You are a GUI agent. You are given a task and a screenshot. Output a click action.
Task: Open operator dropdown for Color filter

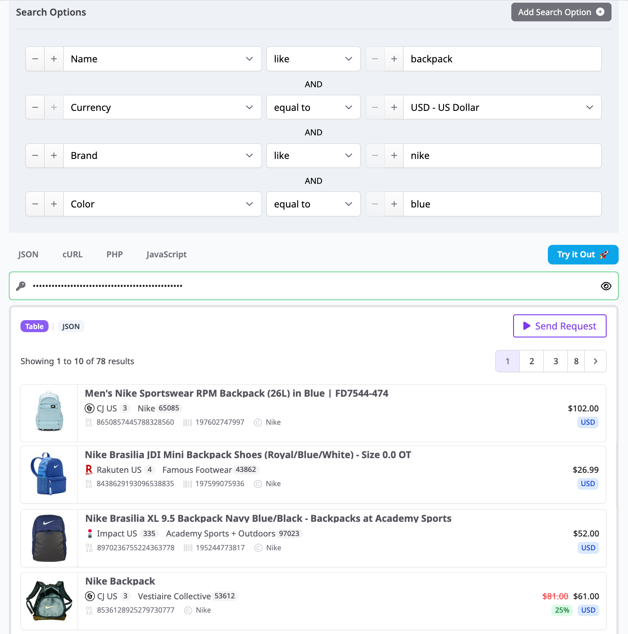[314, 204]
